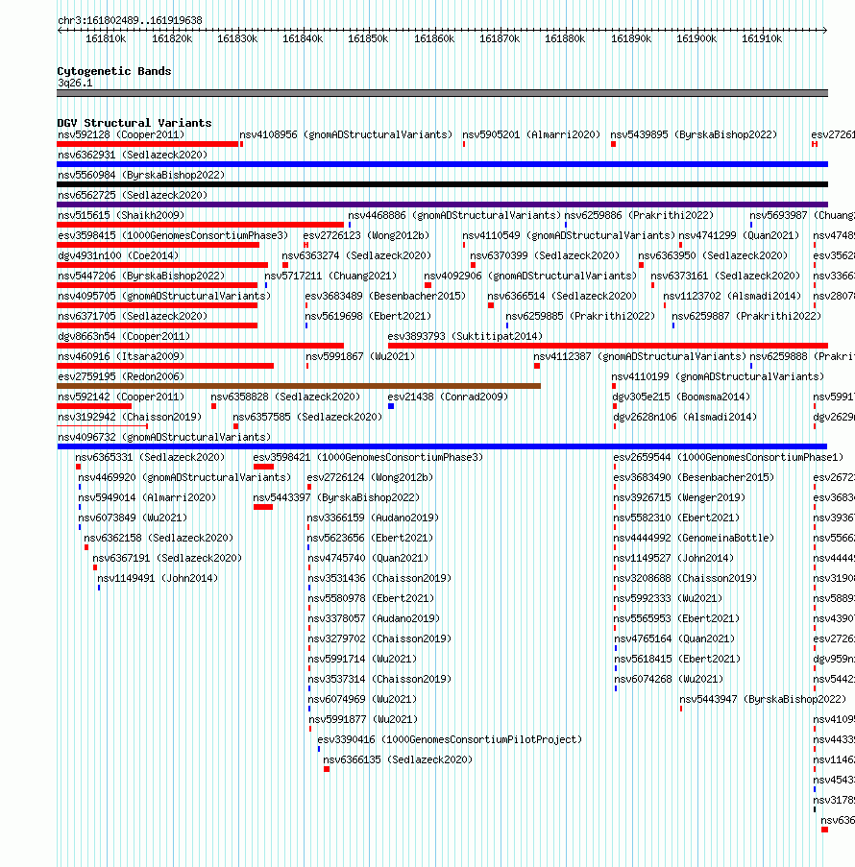Click nsv592142 (Cooper2011) label
This screenshot has height=867, width=855.
coord(121,397)
